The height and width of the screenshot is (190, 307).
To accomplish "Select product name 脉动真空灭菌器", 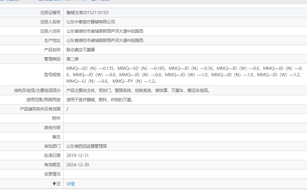I will pyautogui.click(x=81, y=50).
